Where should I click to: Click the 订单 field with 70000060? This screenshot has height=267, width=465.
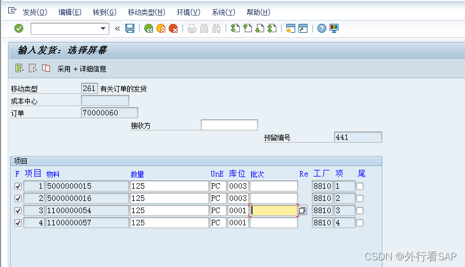tap(109, 113)
